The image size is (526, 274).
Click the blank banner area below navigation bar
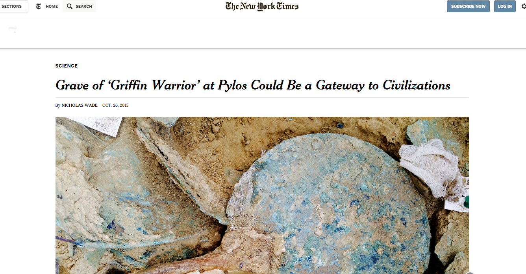click(263, 32)
